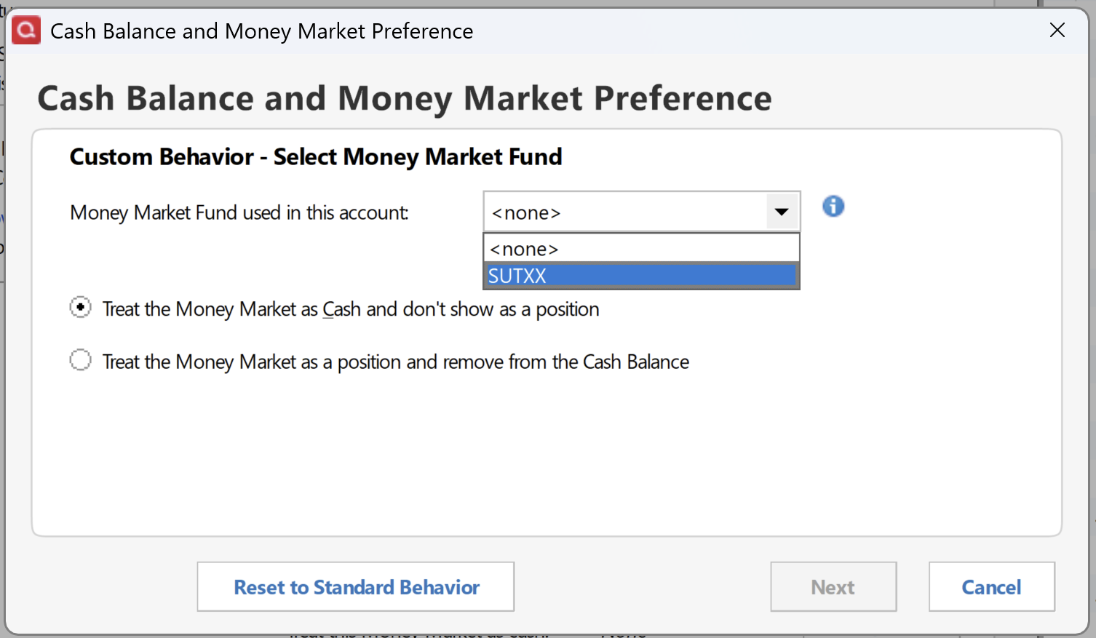Click the Money Market Fund combo box field
The width and height of the screenshot is (1096, 638).
[641, 212]
